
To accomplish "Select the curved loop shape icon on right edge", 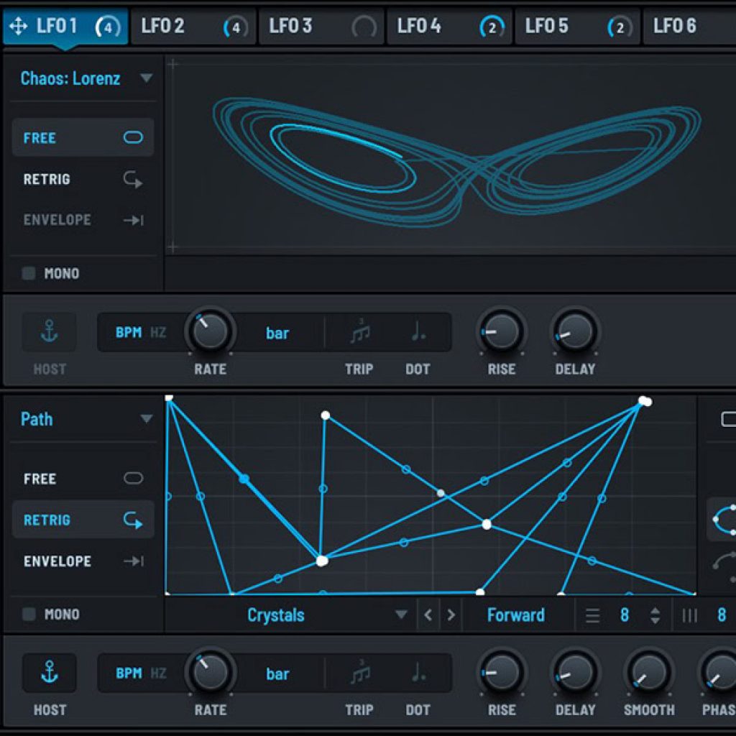I will (x=726, y=520).
